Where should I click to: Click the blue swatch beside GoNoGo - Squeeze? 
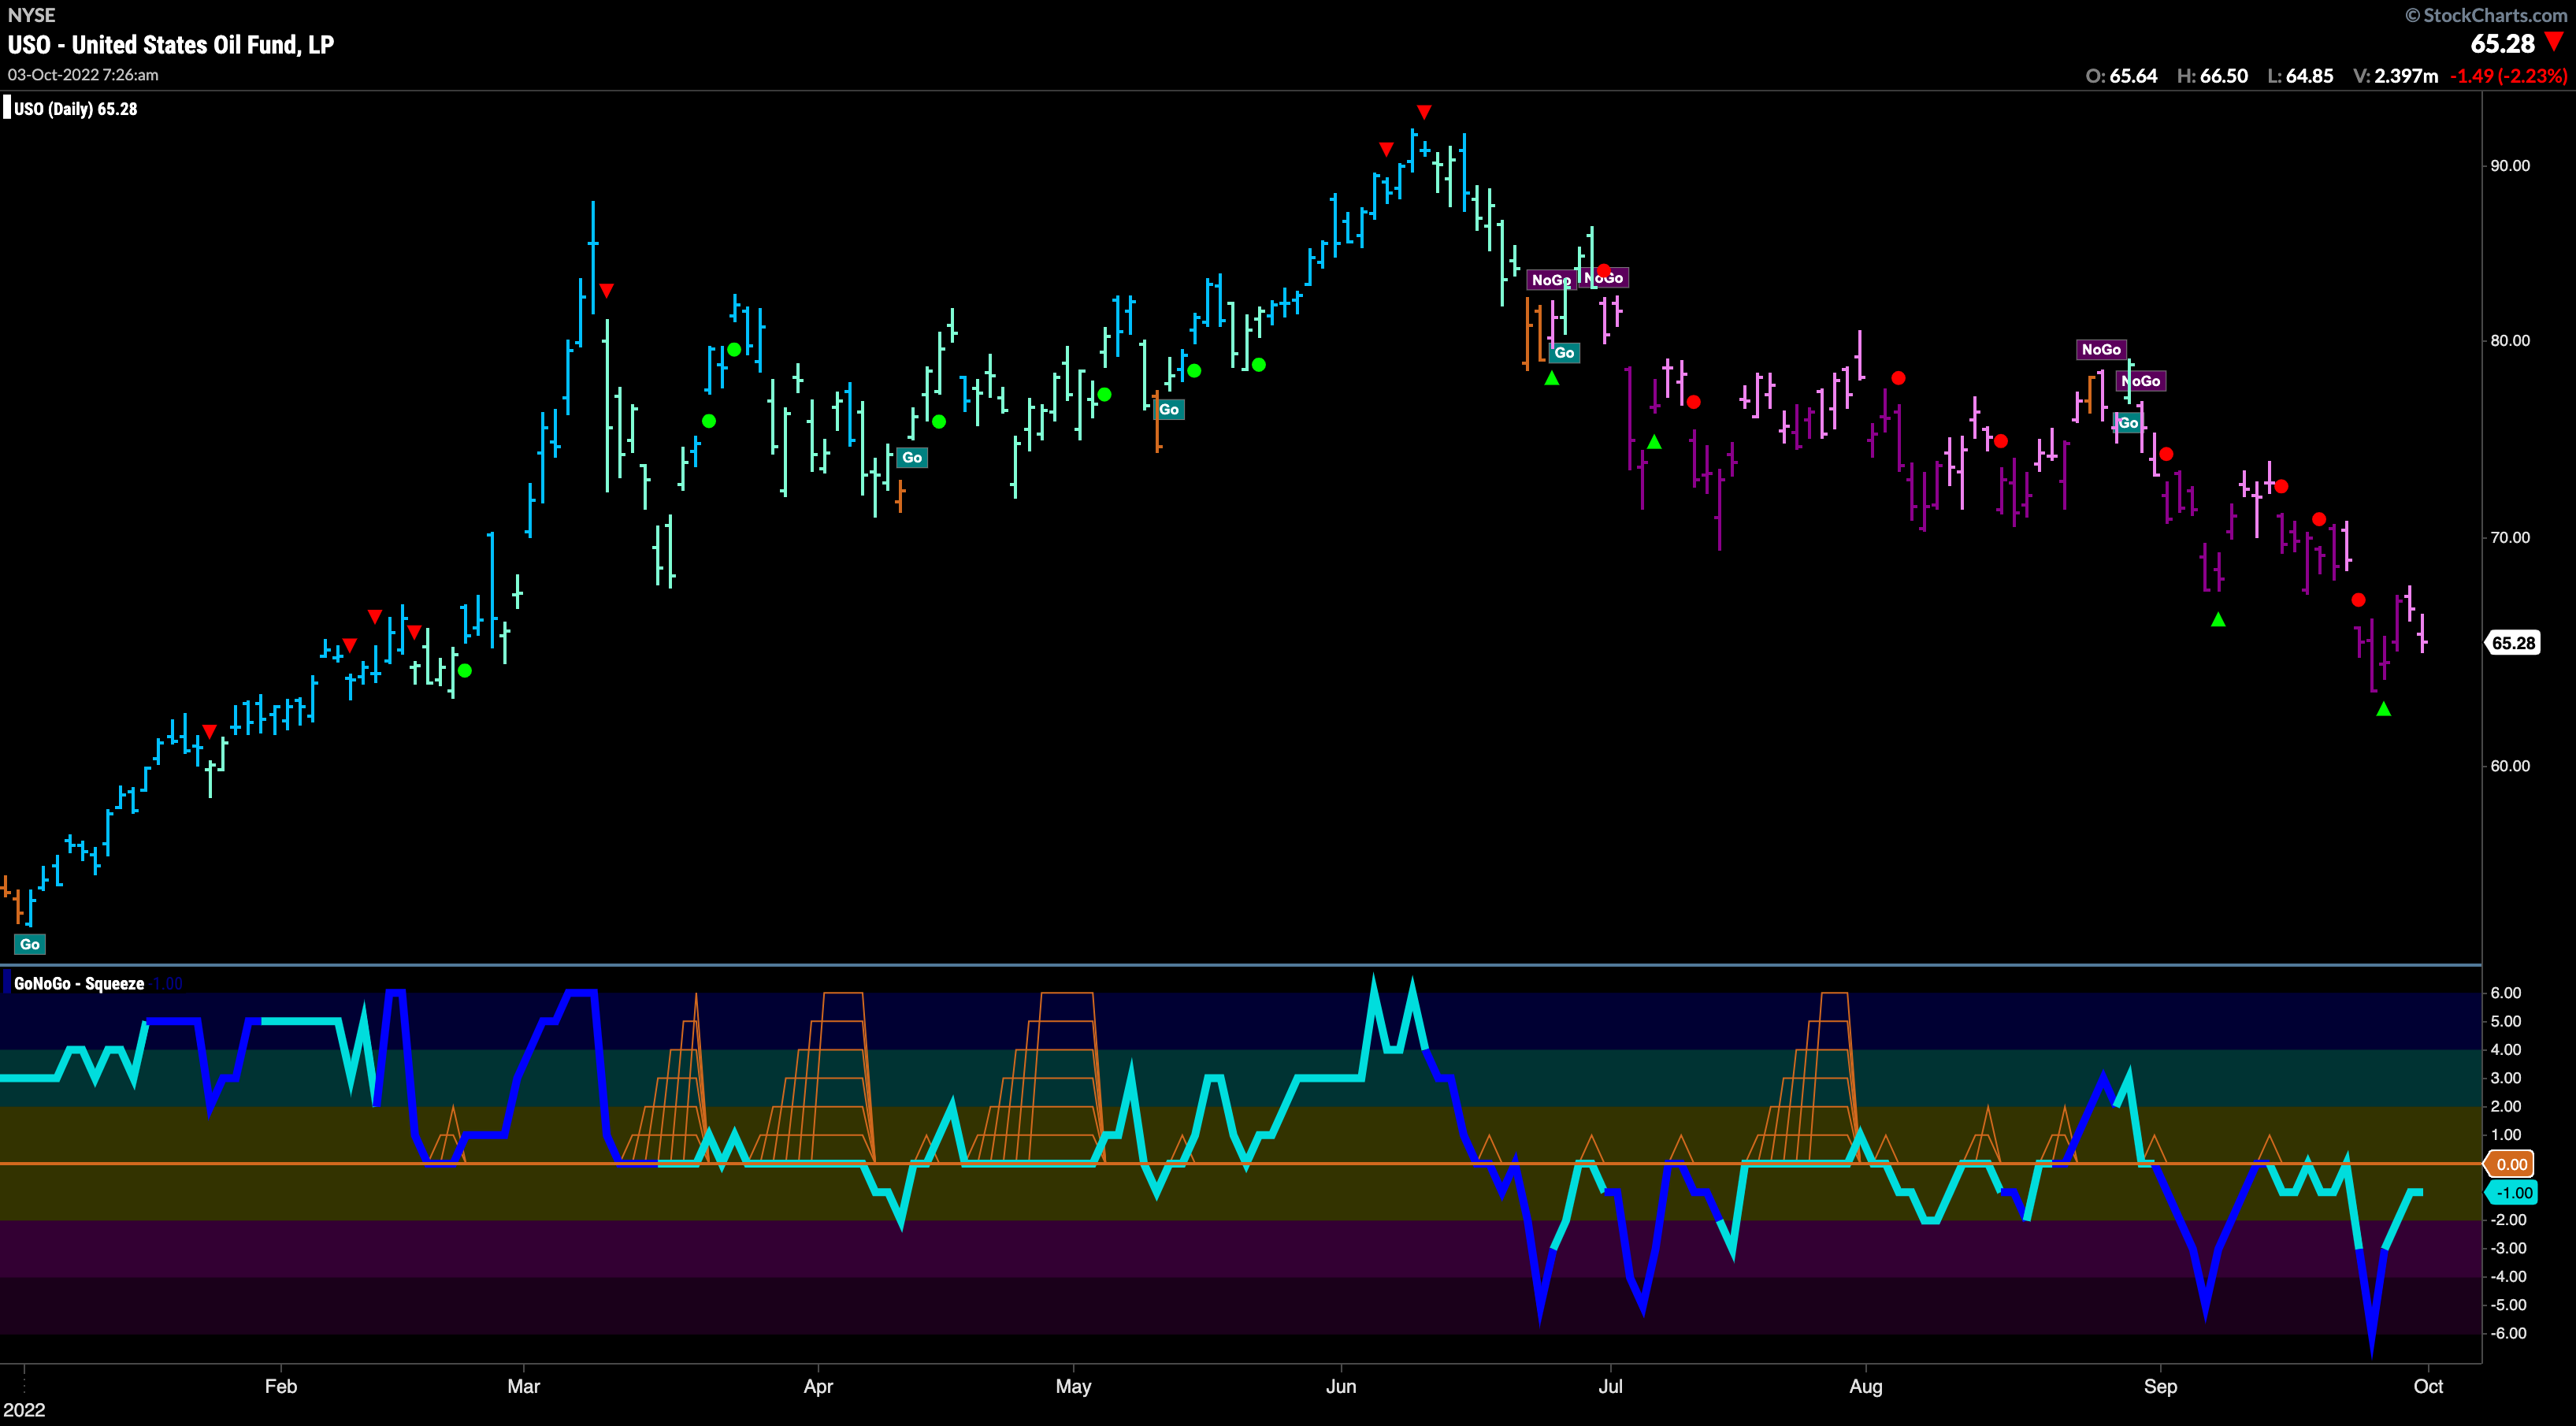7,983
